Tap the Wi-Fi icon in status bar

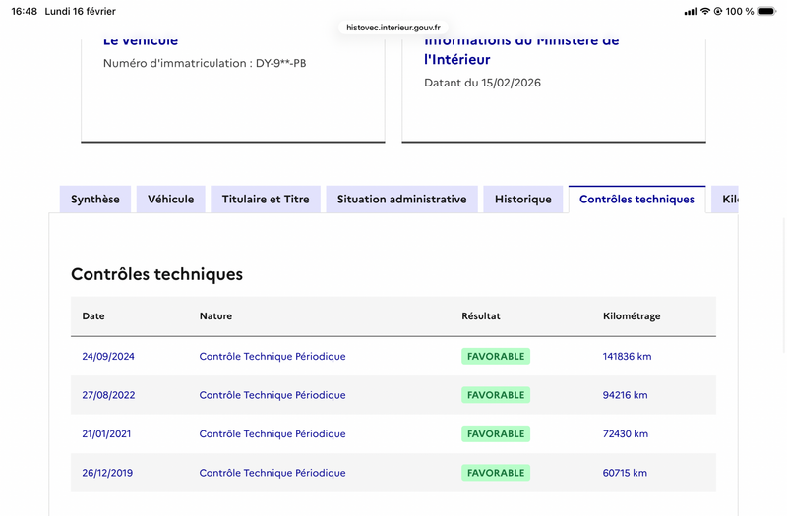click(x=705, y=11)
